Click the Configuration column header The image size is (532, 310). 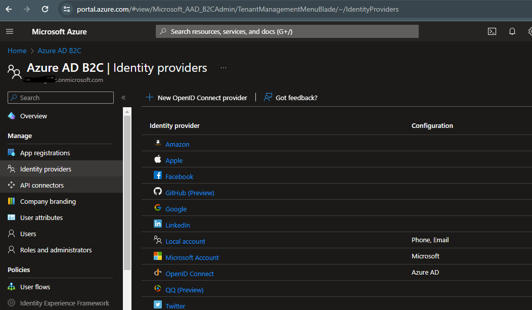click(x=432, y=125)
